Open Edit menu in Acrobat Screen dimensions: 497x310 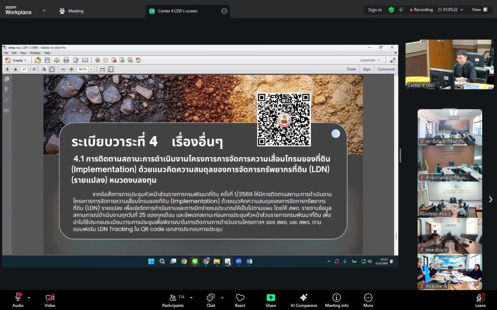click(x=14, y=53)
